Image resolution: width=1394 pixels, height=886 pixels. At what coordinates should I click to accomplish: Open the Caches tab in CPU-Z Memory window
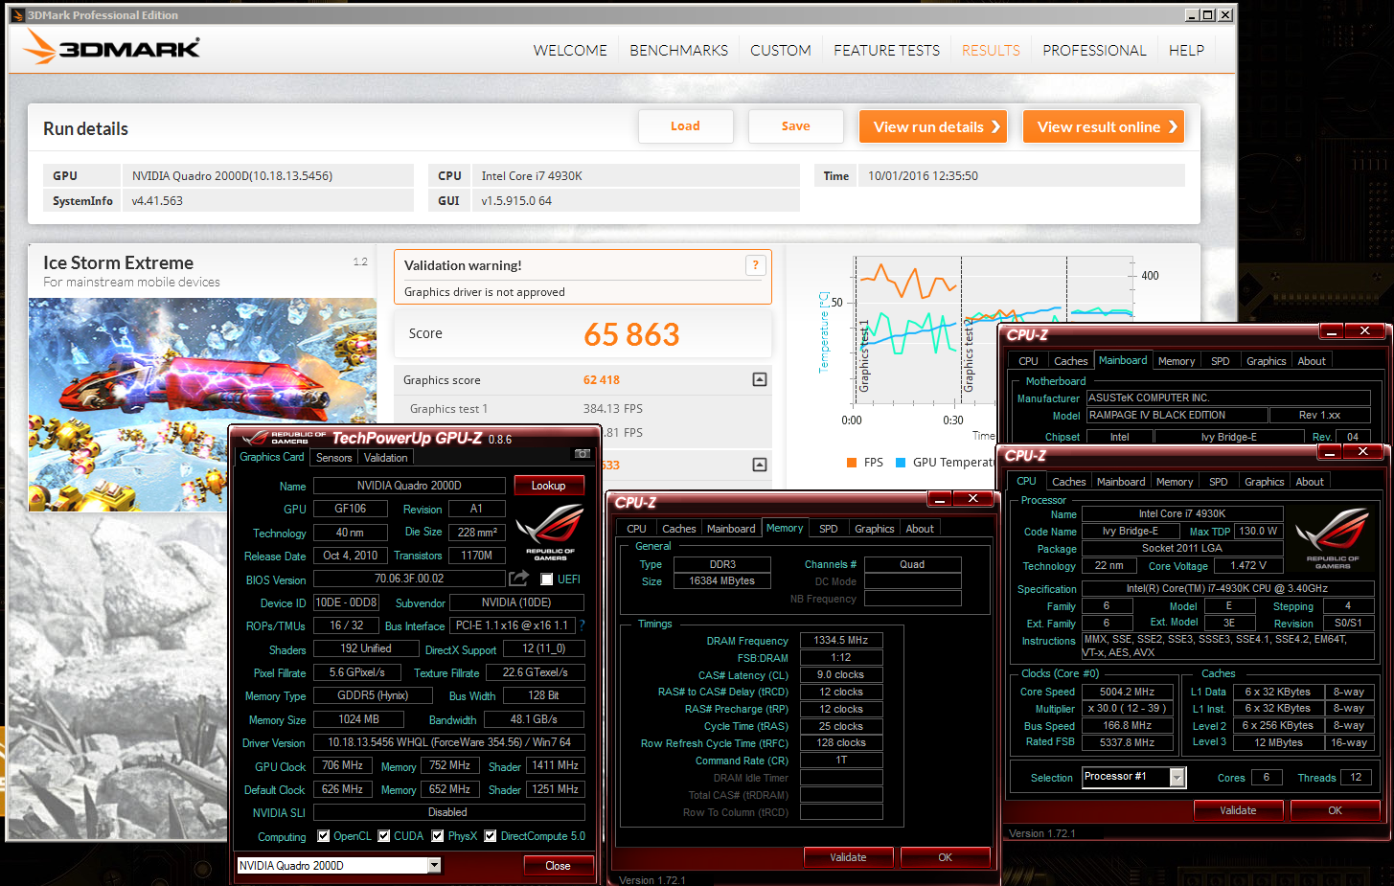[x=678, y=529]
